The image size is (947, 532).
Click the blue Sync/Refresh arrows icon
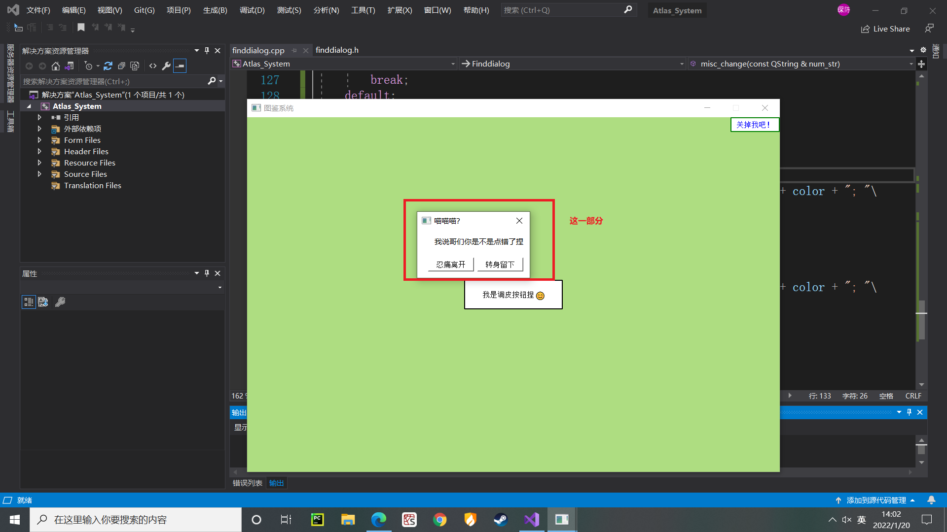pos(108,66)
